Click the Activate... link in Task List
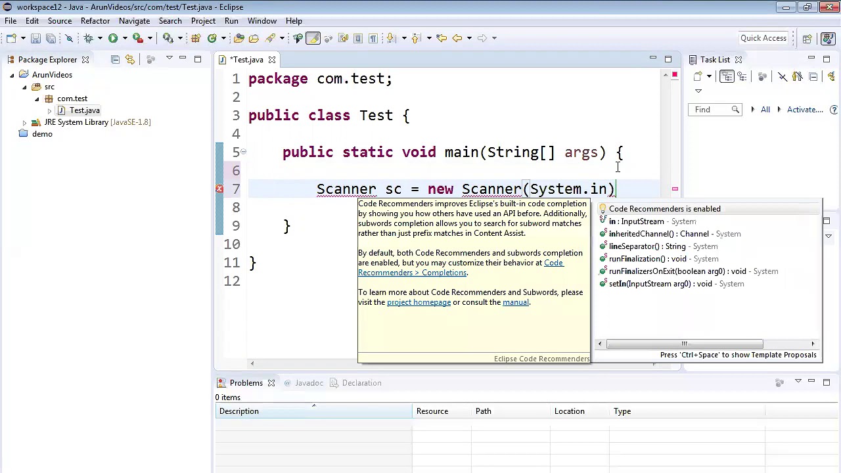Viewport: 841px width, 473px height. [805, 110]
